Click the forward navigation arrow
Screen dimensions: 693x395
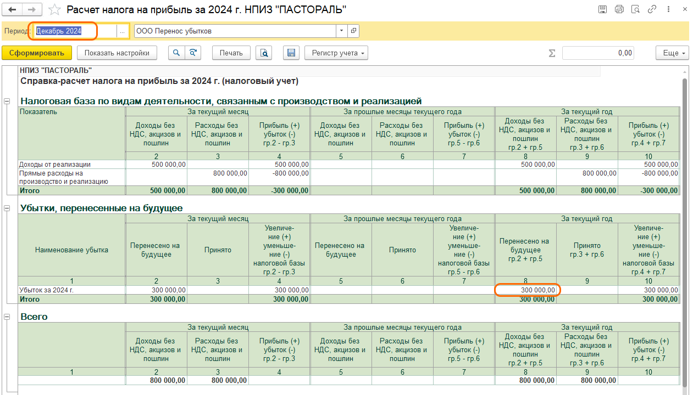[32, 10]
